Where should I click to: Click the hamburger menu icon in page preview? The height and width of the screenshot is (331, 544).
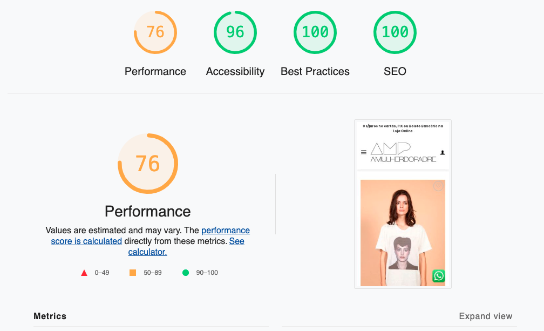tap(364, 153)
